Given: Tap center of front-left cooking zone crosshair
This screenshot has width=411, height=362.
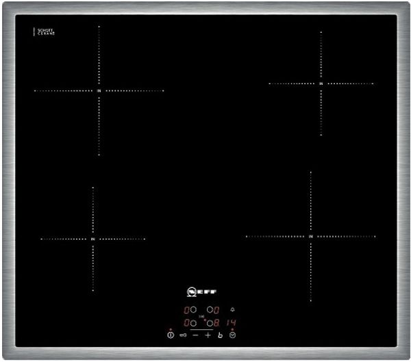Looking at the screenshot, I should [x=93, y=239].
